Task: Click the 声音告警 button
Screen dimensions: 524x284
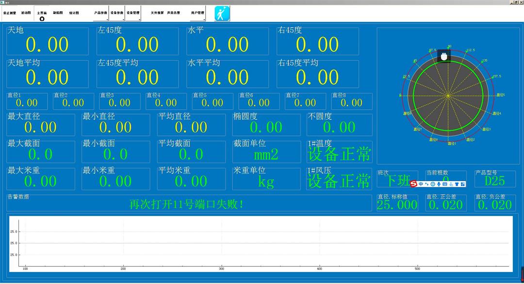Action: tap(173, 13)
